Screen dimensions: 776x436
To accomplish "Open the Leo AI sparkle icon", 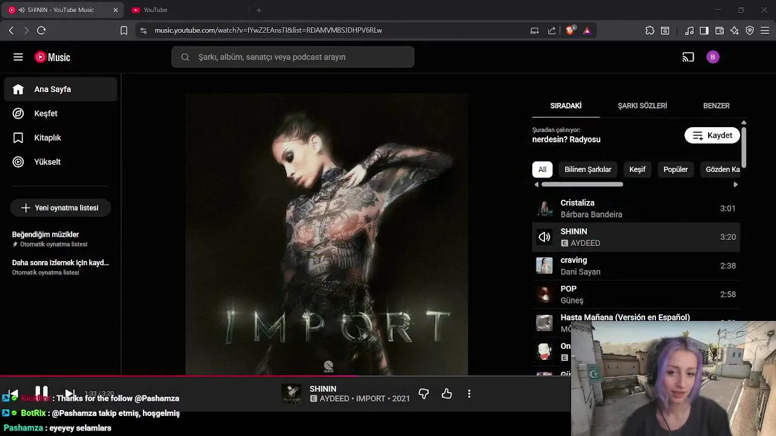I will [735, 30].
